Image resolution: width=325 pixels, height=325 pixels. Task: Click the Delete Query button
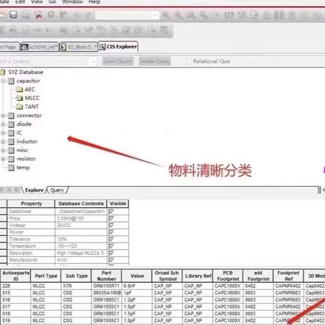[x=155, y=61]
